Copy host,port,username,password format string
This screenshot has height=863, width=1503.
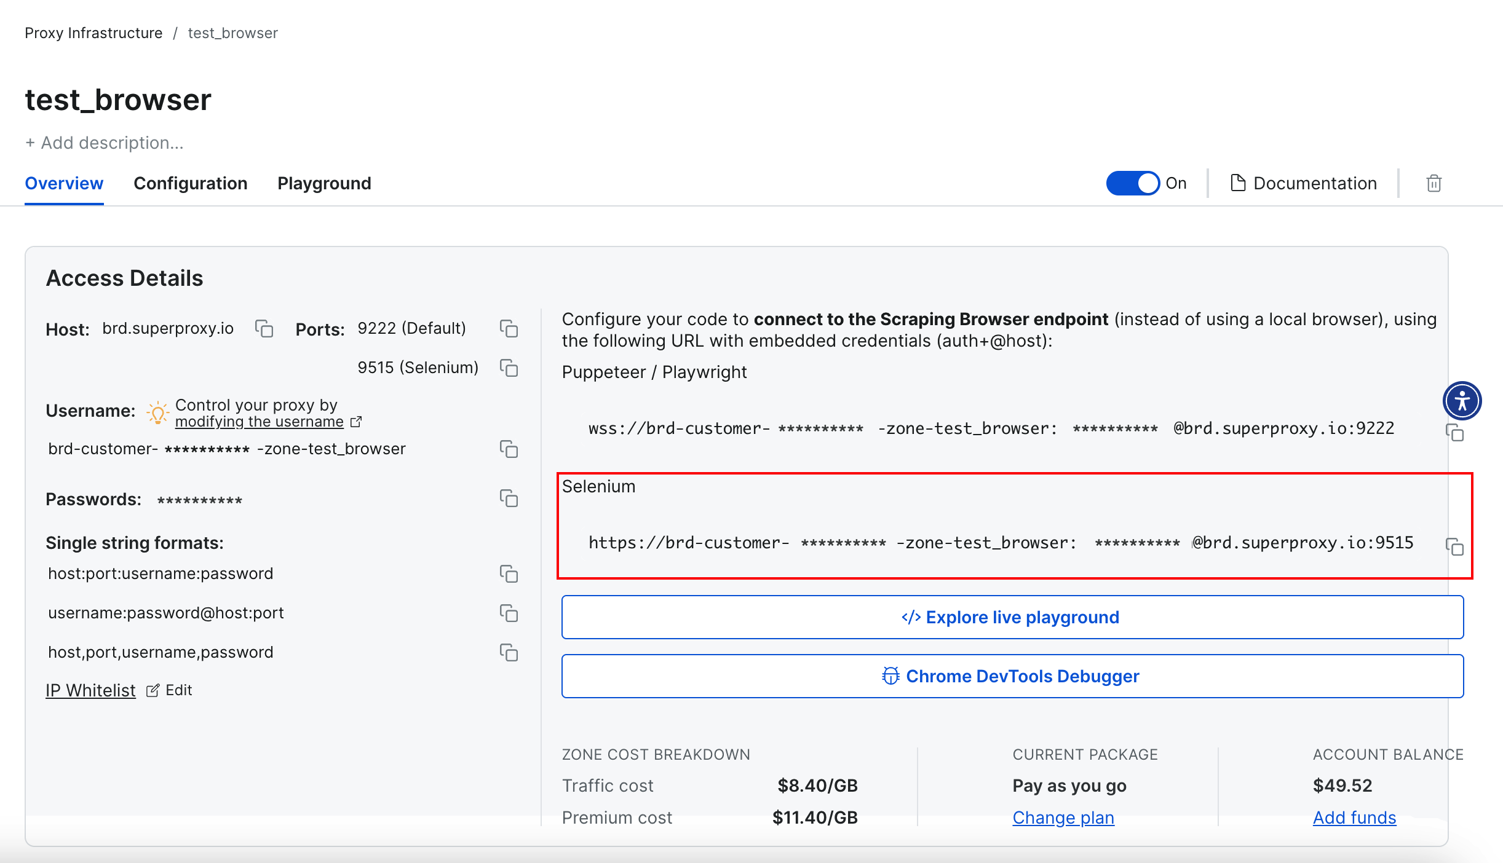(509, 653)
